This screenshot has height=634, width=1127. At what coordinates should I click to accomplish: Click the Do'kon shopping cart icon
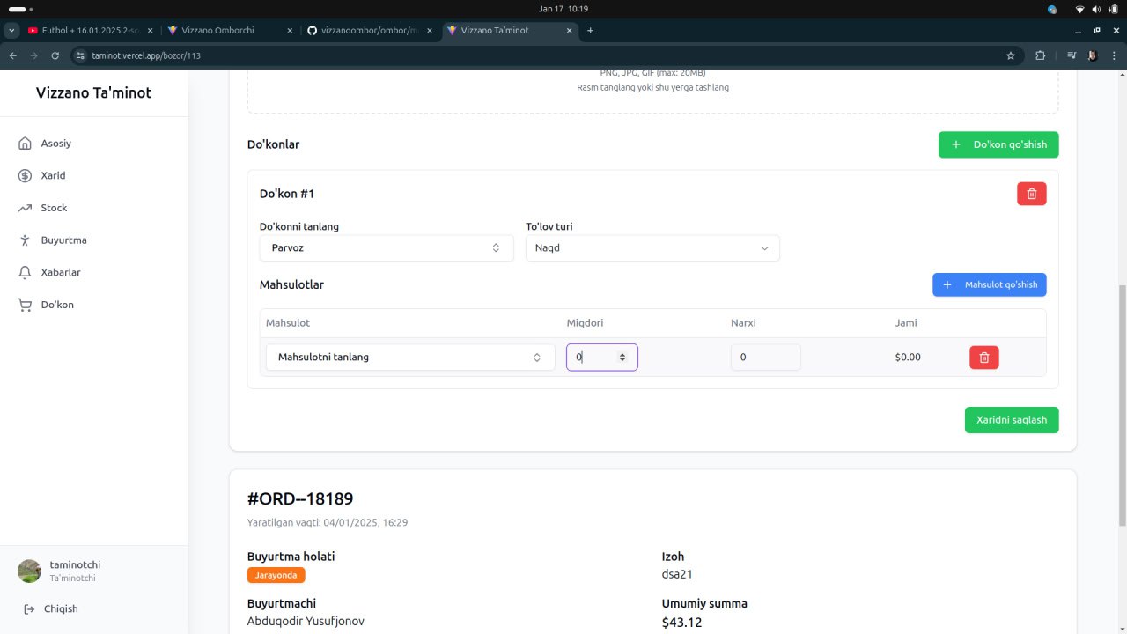pyautogui.click(x=25, y=305)
